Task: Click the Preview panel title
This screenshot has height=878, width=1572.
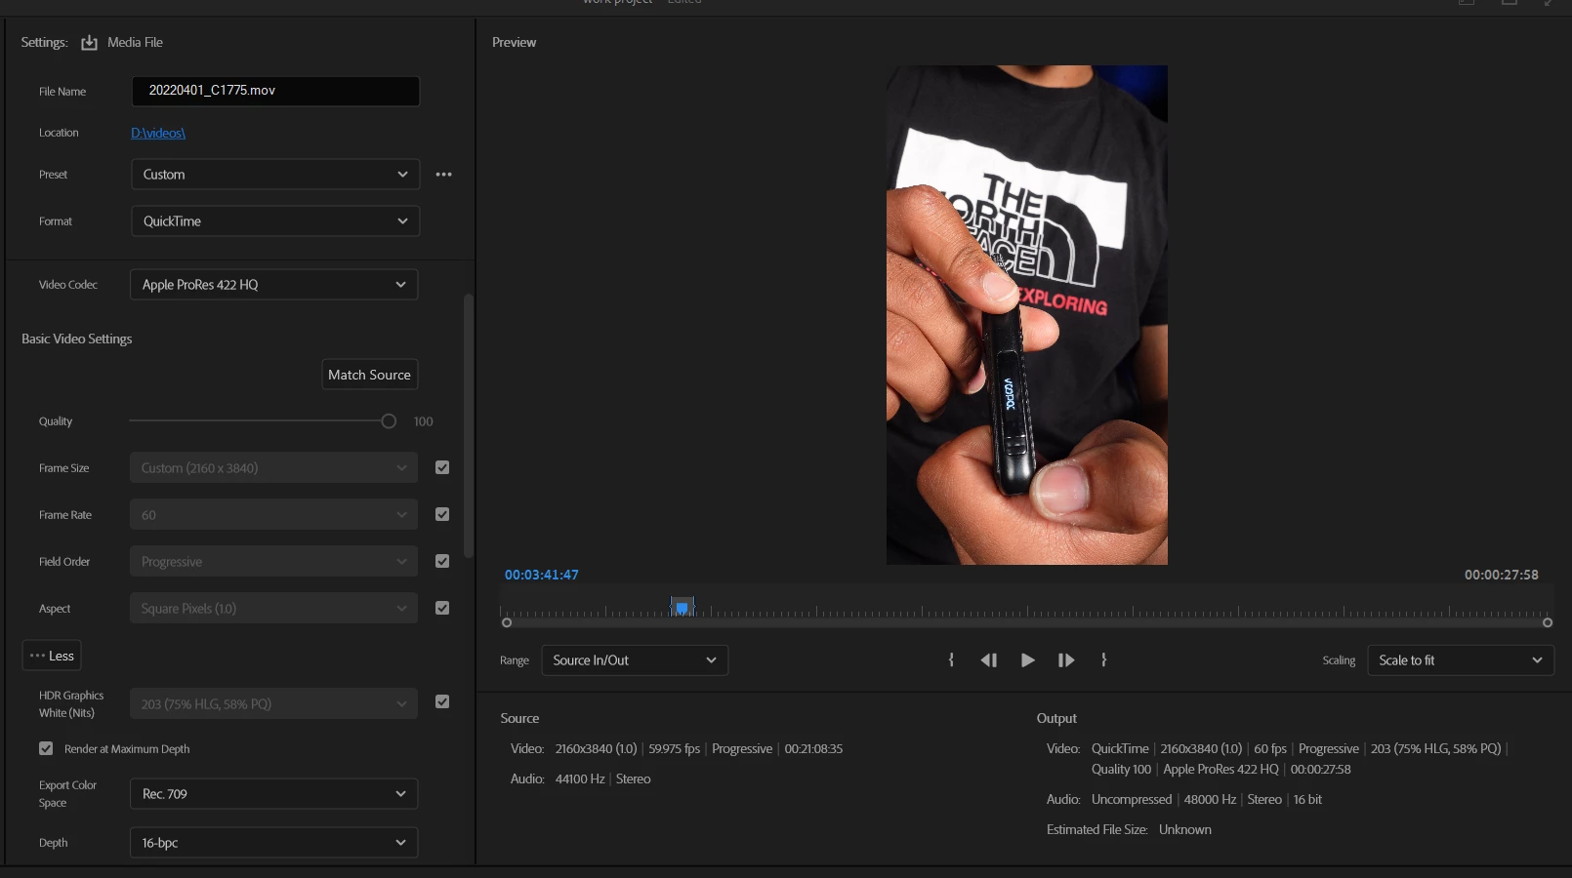Action: 515,42
